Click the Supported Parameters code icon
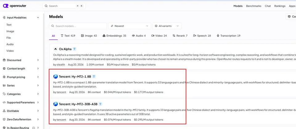296x129 pixels. (4, 102)
